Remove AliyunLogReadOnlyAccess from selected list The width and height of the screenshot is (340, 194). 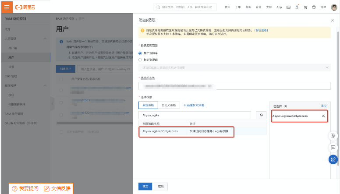323,116
